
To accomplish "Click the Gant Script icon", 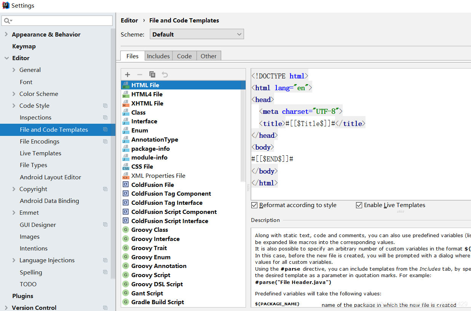I will (126, 293).
